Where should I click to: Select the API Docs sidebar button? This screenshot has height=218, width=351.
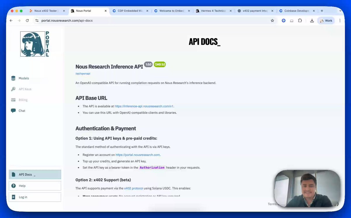tap(35, 175)
